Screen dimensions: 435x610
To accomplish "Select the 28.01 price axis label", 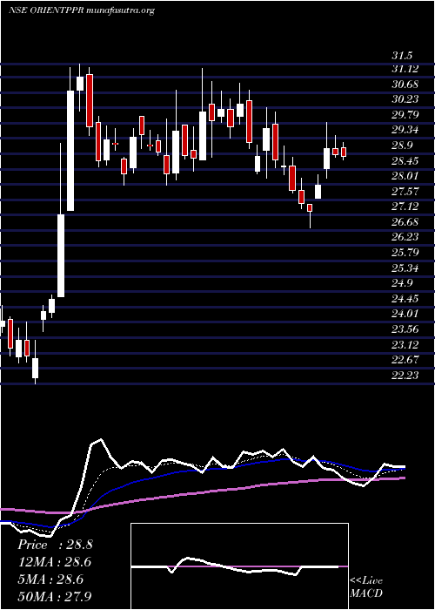I will [x=405, y=176].
